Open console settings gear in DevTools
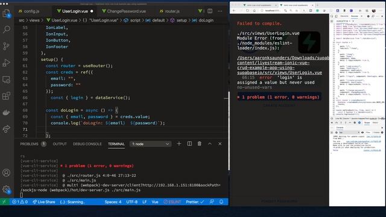Image resolution: width=386 pixels, height=217 pixels. click(x=382, y=133)
